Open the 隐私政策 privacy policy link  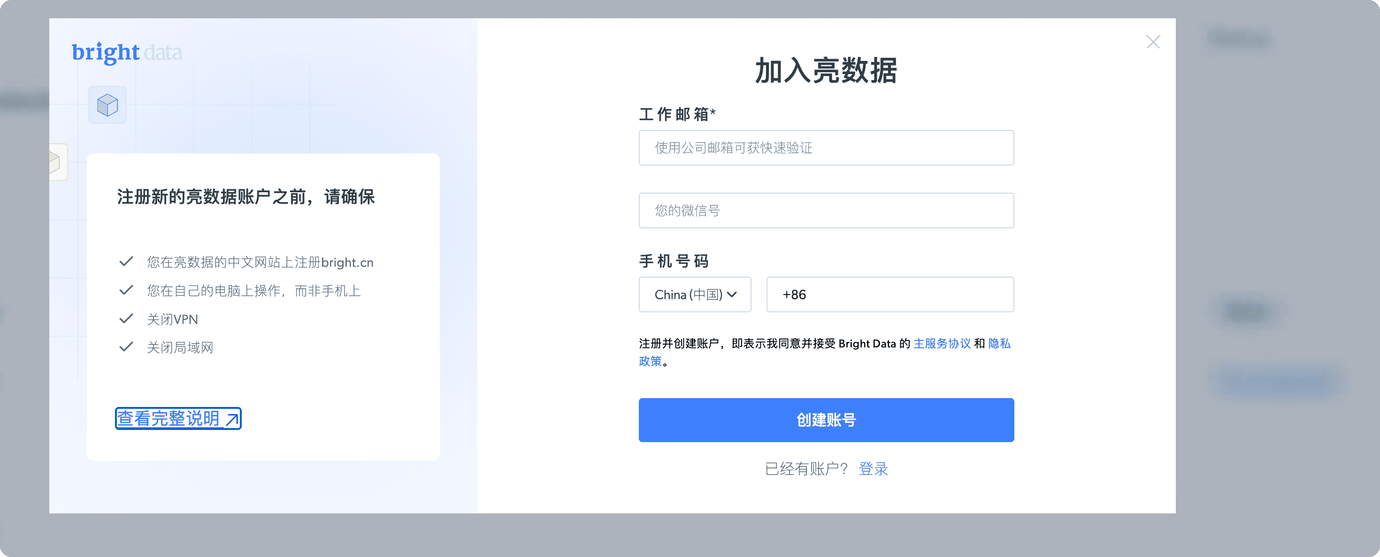pyautogui.click(x=999, y=344)
